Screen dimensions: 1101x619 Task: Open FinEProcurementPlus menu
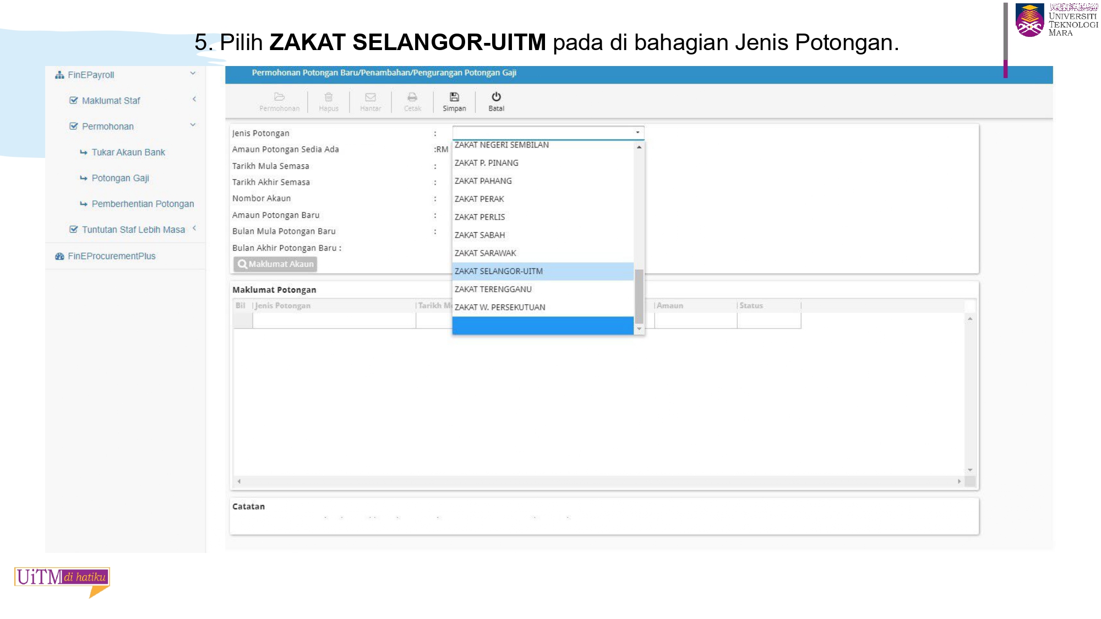[112, 256]
